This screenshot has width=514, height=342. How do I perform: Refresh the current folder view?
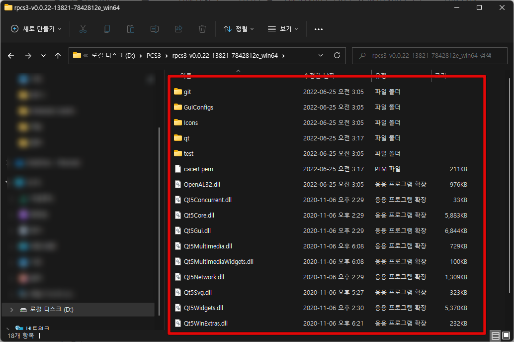[337, 55]
